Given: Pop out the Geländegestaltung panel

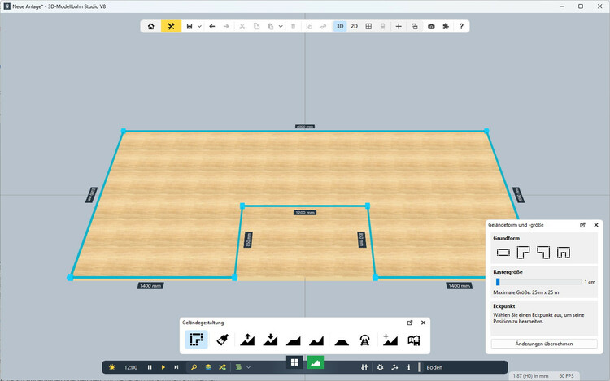Looking at the screenshot, I should [410, 323].
